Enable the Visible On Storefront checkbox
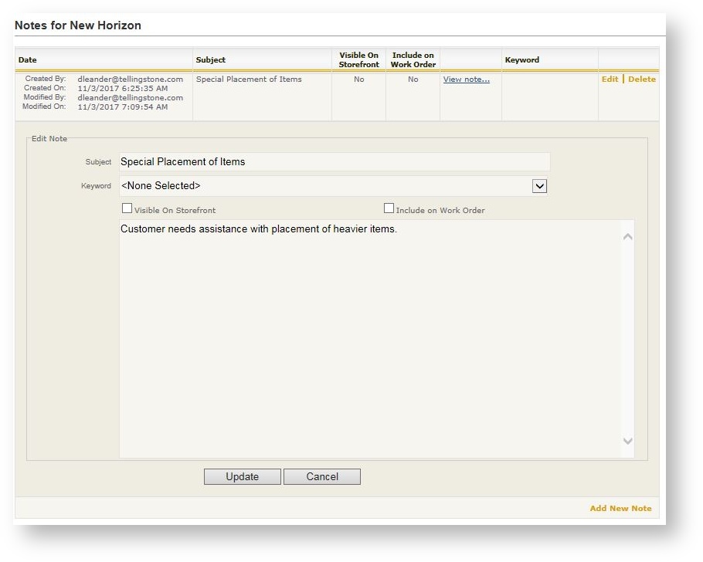The height and width of the screenshot is (562, 703). click(x=127, y=208)
